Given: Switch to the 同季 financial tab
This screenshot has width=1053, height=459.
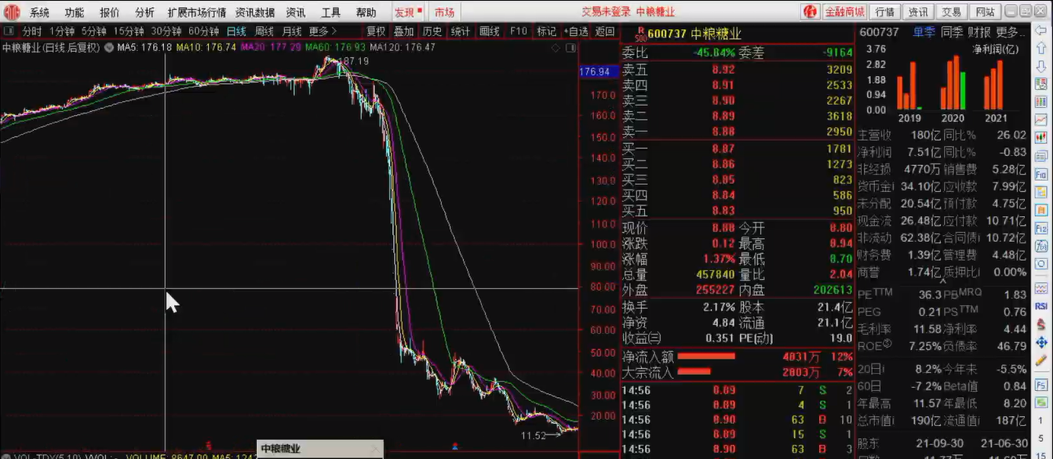Looking at the screenshot, I should click(x=952, y=29).
